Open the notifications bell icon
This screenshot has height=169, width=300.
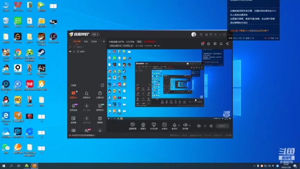point(221,44)
